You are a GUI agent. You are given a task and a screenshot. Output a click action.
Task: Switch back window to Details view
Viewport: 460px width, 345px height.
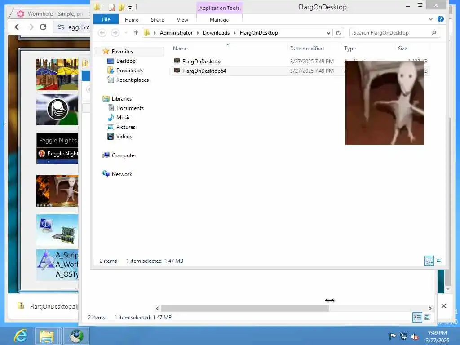pyautogui.click(x=417, y=318)
